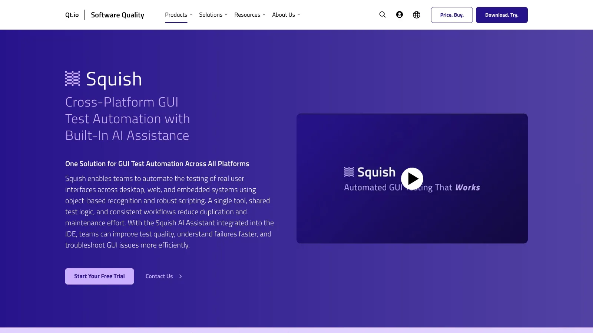Click the Squish logo icon beside the heading
The height and width of the screenshot is (333, 593).
click(73, 78)
